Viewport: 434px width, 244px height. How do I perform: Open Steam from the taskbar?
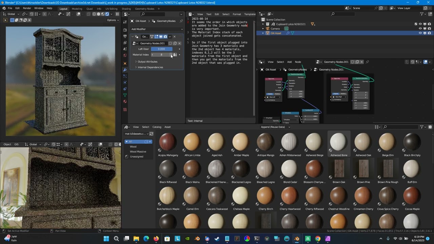(217, 239)
